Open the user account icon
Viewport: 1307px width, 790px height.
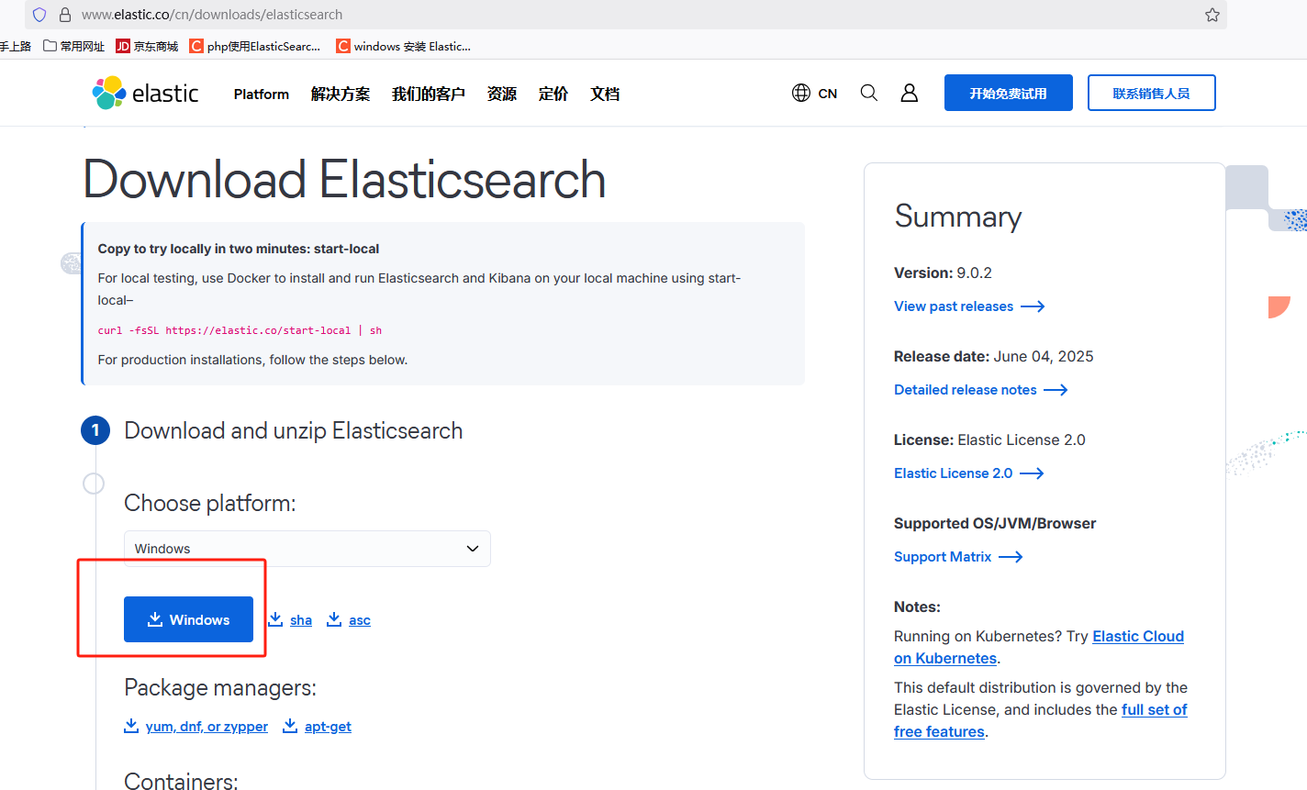pyautogui.click(x=910, y=93)
